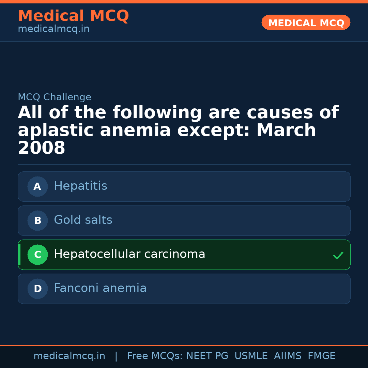Select the Fanconi anemia option
The width and height of the screenshot is (368, 368).
click(x=184, y=289)
